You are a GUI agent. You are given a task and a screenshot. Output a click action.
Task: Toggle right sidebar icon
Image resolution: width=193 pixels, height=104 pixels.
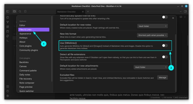point(185,12)
